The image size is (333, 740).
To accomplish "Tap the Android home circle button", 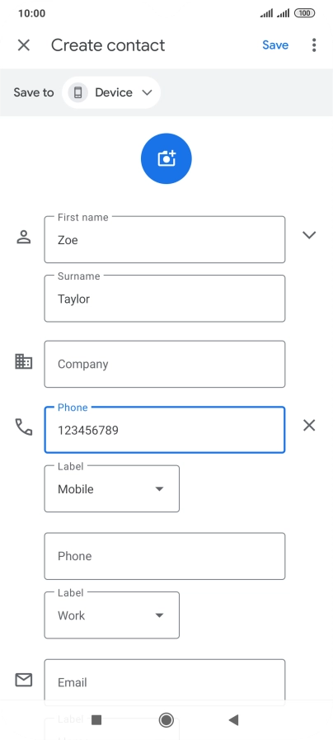I will coord(166,719).
